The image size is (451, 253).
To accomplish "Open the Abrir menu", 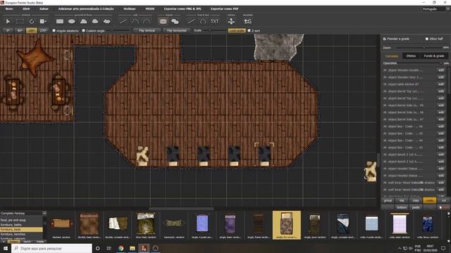I will (x=26, y=9).
